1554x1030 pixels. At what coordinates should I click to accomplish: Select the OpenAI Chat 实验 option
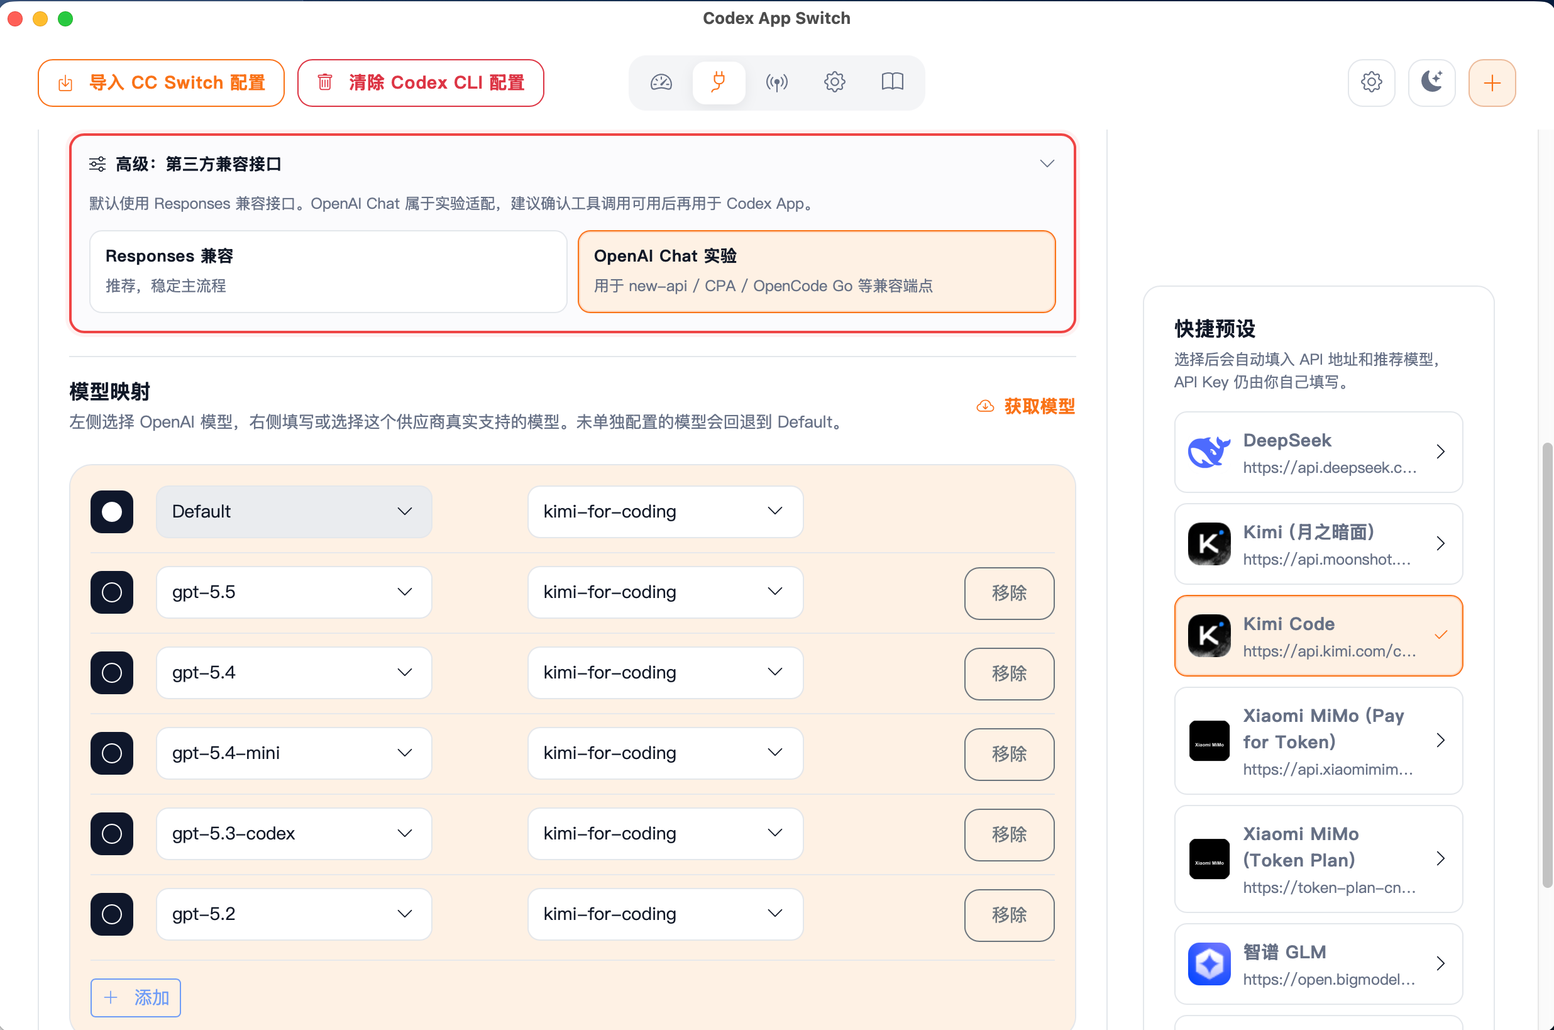pyautogui.click(x=817, y=271)
